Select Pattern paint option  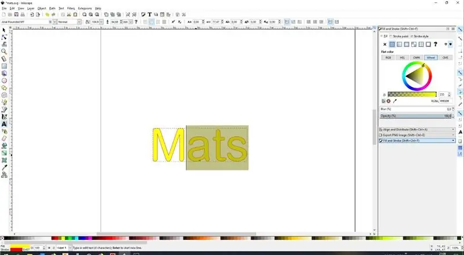coord(414,45)
